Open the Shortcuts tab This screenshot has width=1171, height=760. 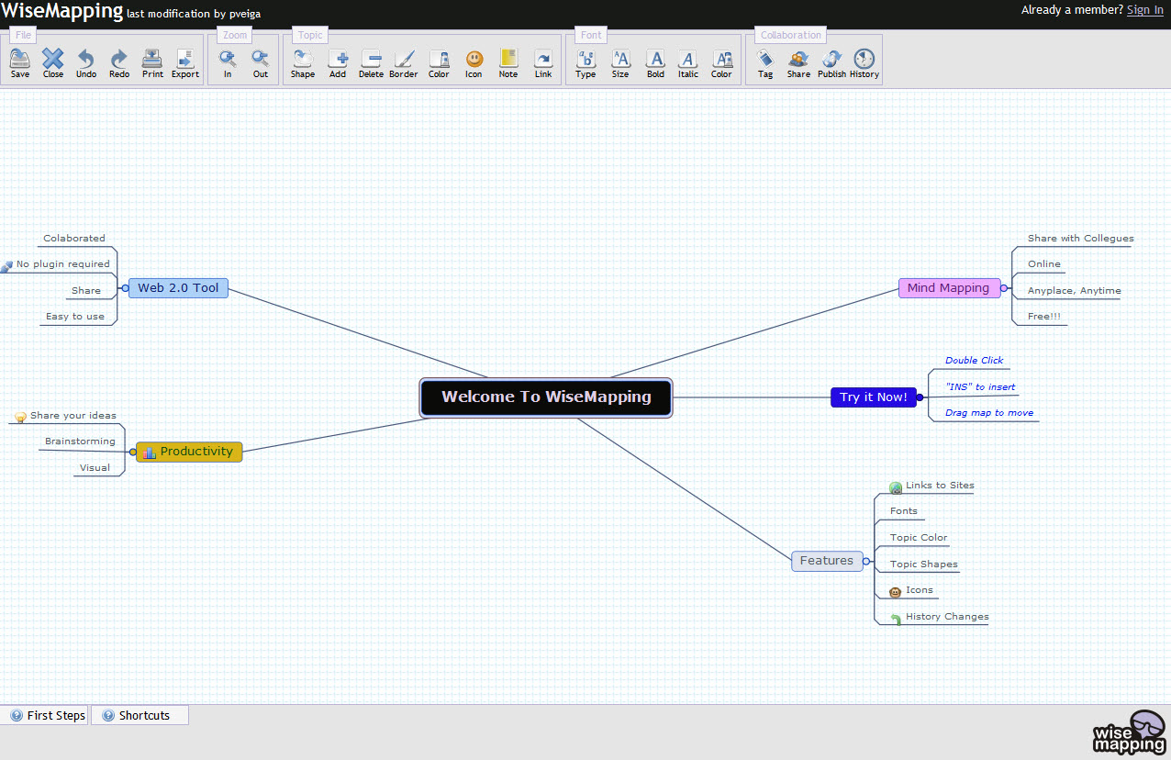click(x=140, y=715)
